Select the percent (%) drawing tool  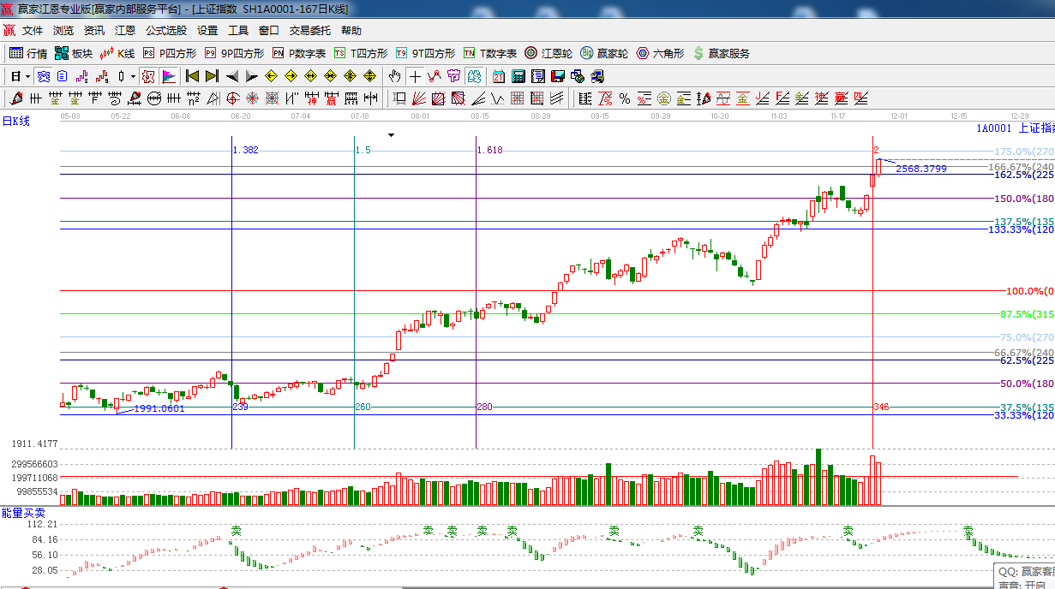tap(625, 98)
